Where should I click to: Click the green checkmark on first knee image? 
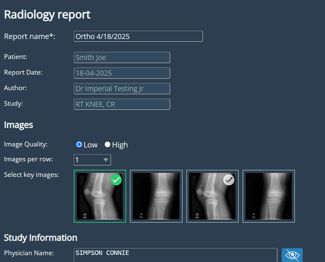pyautogui.click(x=116, y=180)
